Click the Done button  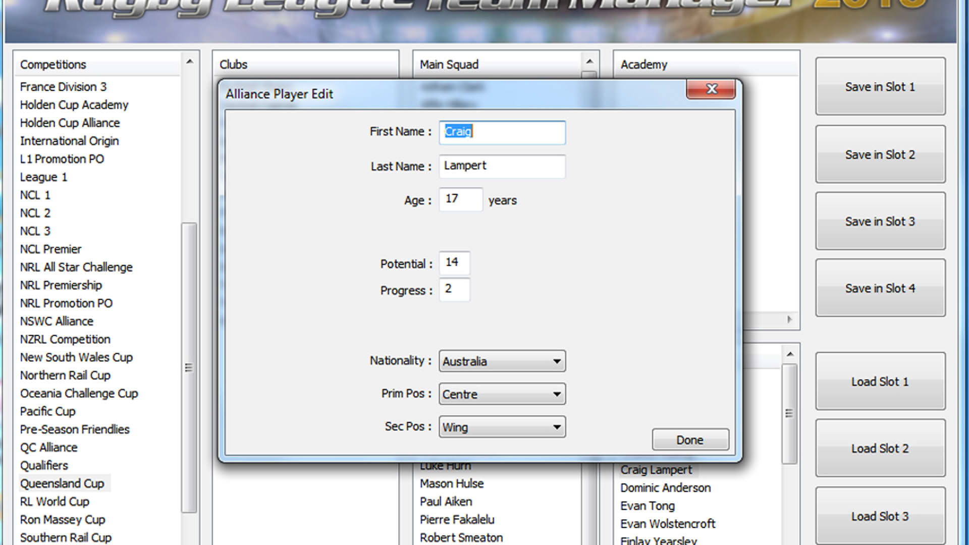tap(690, 440)
